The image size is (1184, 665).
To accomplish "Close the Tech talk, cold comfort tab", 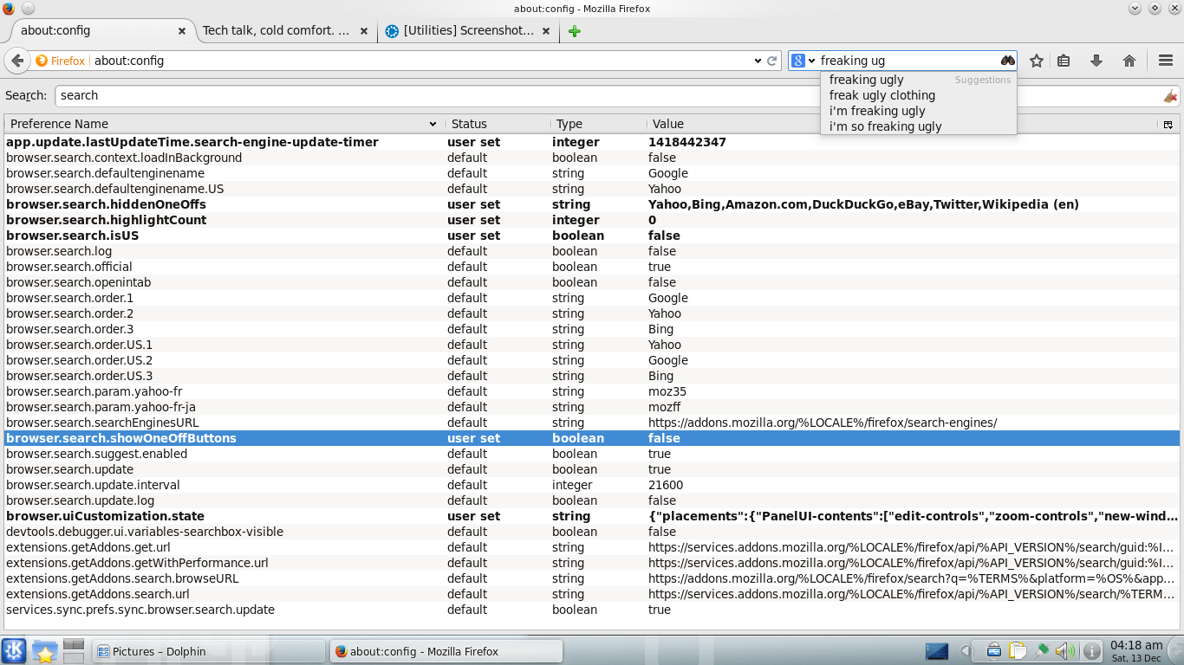I will coord(364,31).
